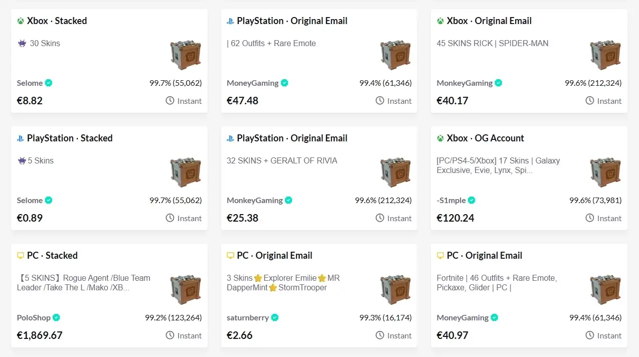Viewport: 639px width, 357px height.
Task: Open the seller profile MoneyGaming on the €47.48 listing
Action: pos(253,83)
